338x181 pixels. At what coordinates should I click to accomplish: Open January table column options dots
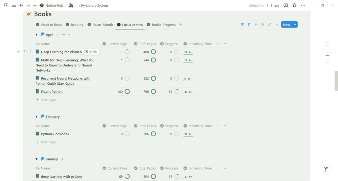226,168
